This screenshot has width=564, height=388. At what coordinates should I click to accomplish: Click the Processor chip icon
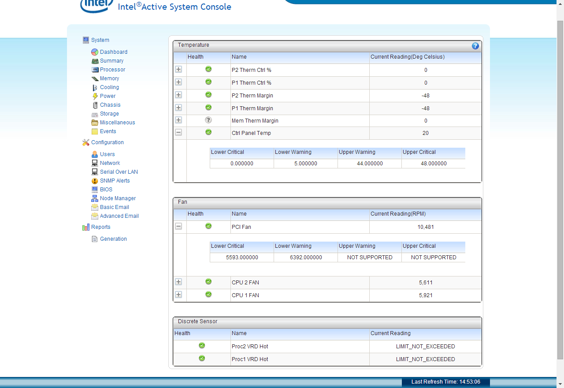tap(95, 70)
